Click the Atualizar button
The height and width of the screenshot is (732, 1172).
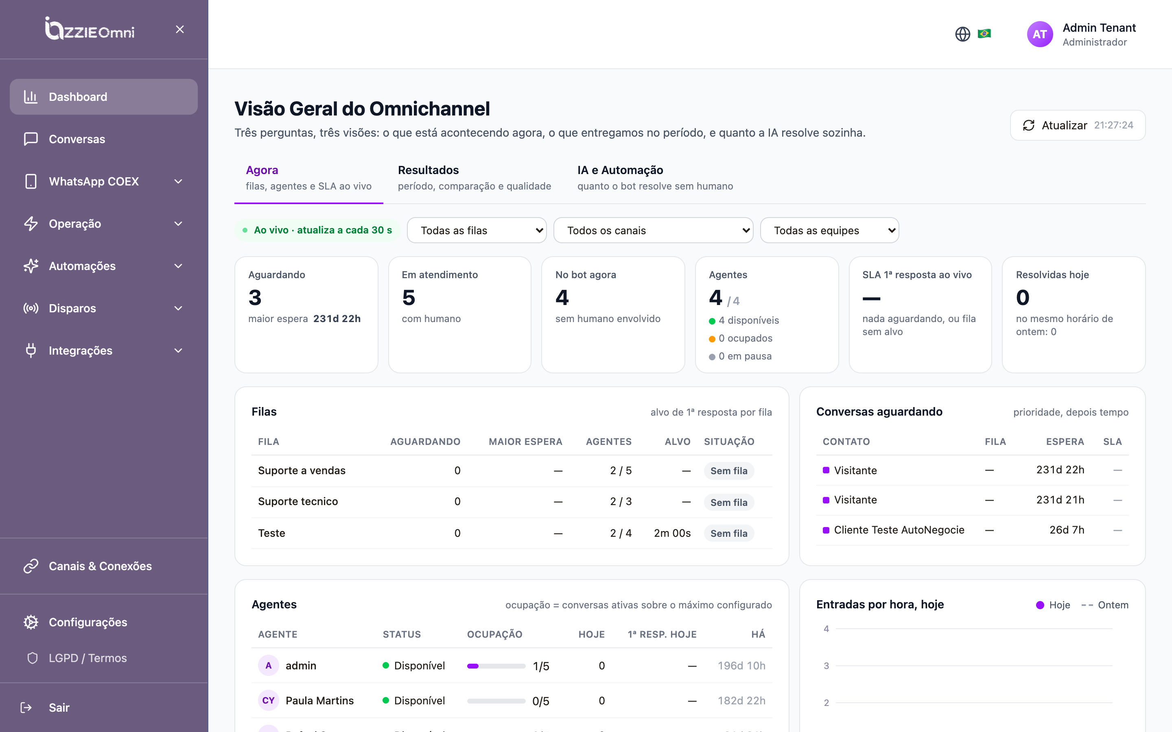[x=1078, y=125]
